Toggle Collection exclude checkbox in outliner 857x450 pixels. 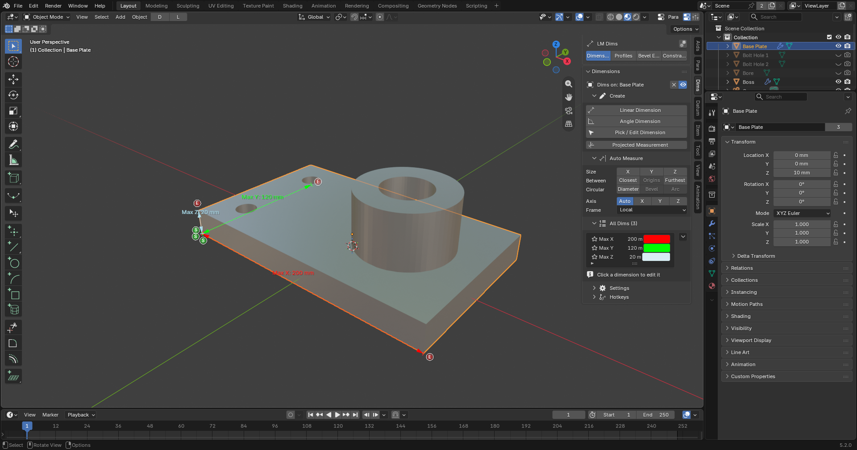pyautogui.click(x=829, y=37)
